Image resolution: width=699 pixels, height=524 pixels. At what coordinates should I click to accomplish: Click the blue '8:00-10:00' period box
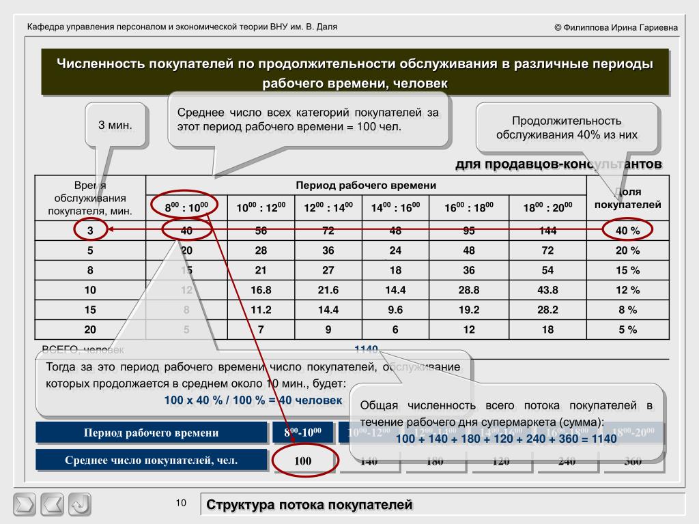[302, 433]
